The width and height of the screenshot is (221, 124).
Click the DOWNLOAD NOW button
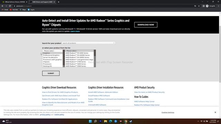tap(146, 25)
